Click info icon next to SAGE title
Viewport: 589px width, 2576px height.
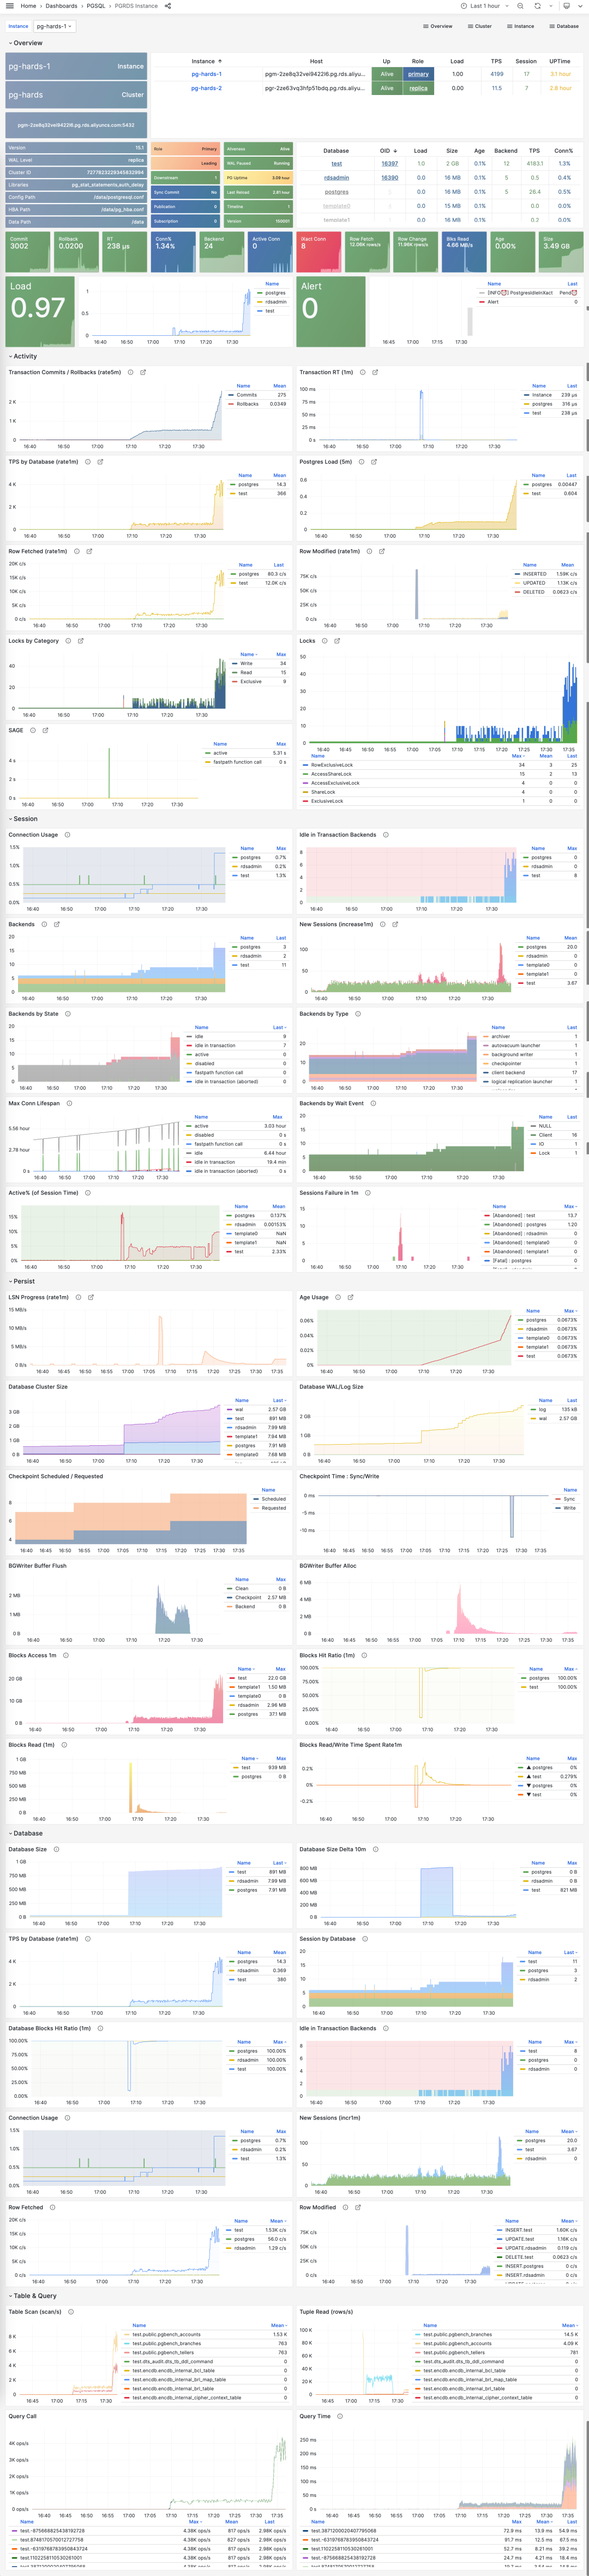pos(33,730)
